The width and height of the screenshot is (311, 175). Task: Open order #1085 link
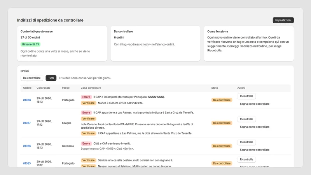click(x=27, y=163)
